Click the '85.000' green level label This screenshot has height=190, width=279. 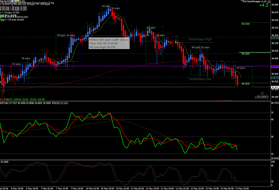point(246,54)
